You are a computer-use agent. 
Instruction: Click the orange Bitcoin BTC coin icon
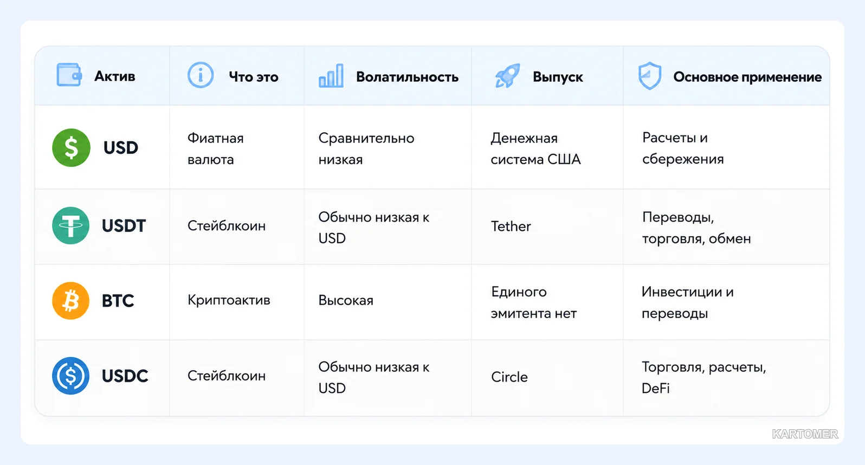tap(70, 301)
